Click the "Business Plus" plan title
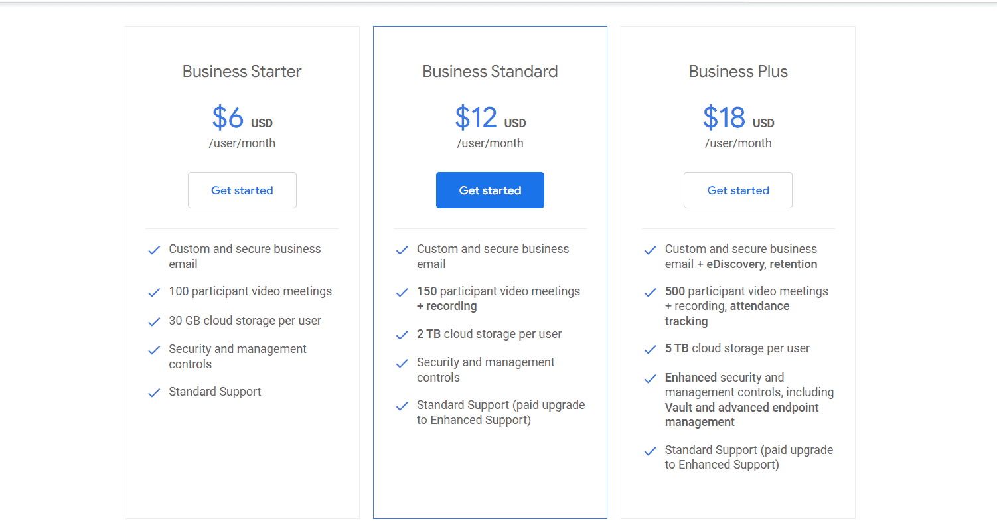Screen dimensions: 997x531 pos(737,71)
